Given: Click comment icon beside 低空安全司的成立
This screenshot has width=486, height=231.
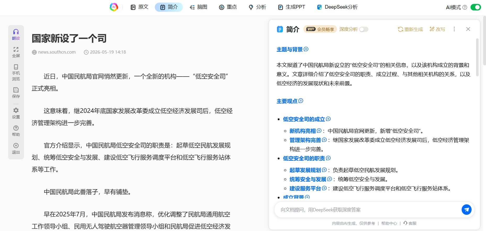Looking at the screenshot, I should [328, 119].
